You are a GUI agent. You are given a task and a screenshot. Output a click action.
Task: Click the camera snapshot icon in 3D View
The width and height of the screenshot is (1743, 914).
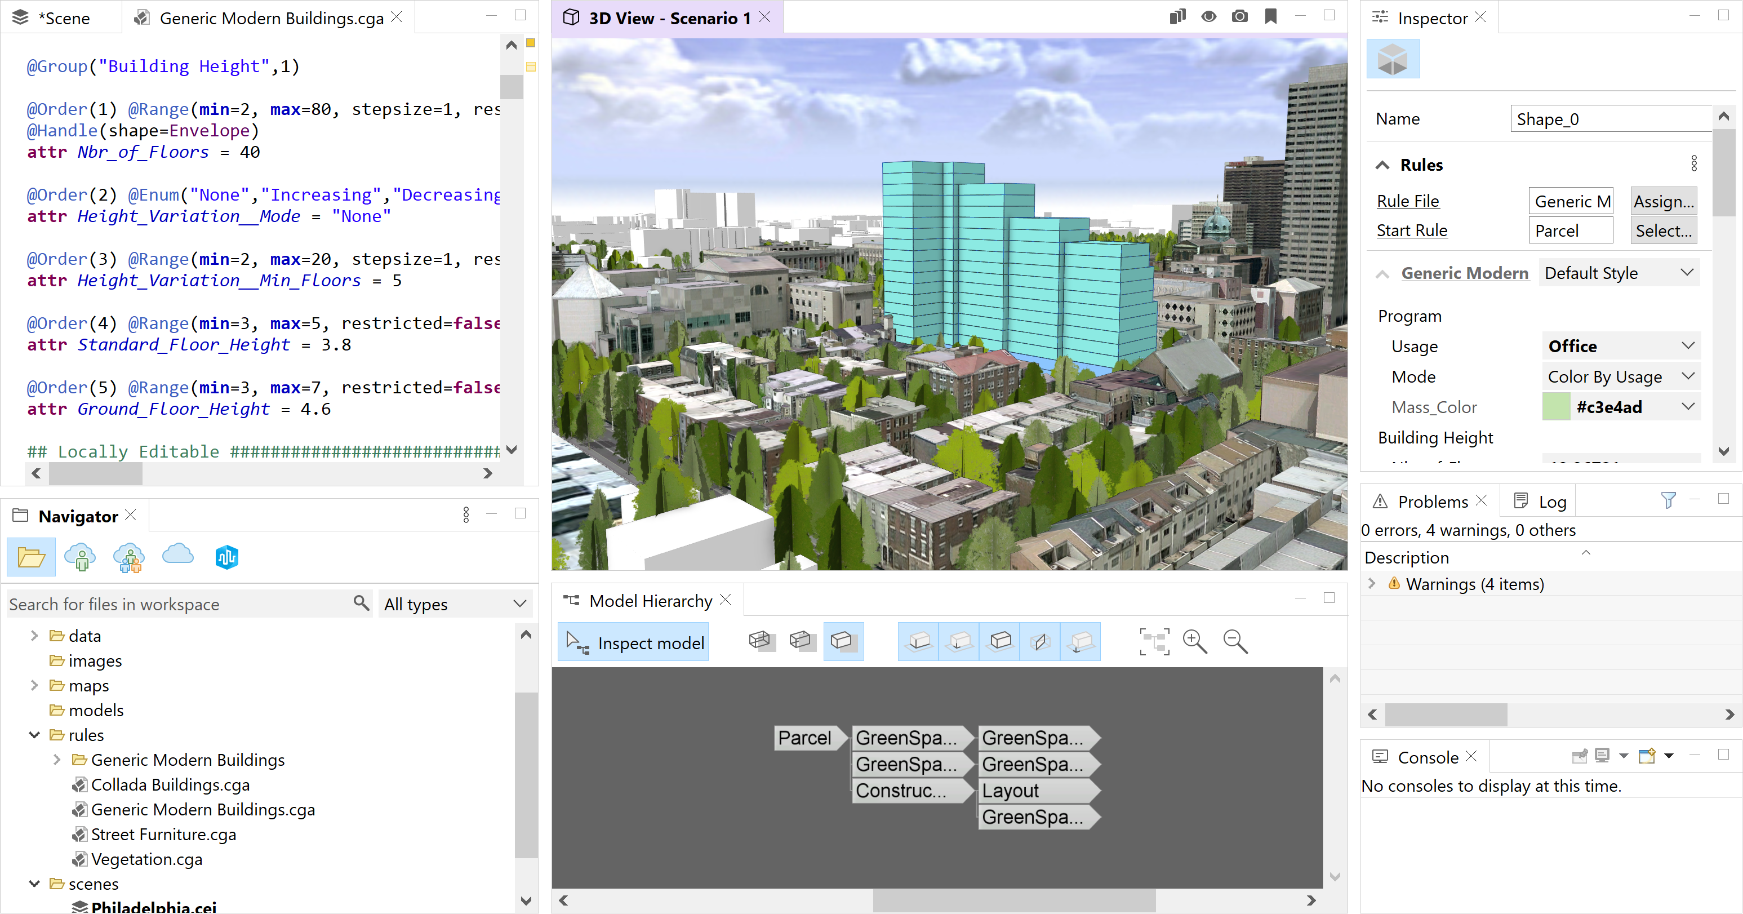pos(1239,17)
